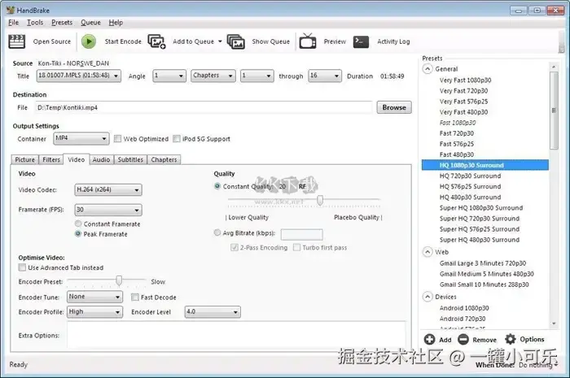This screenshot has height=378, width=570.
Task: Select the Avg Bitrate radio button
Action: pyautogui.click(x=217, y=232)
